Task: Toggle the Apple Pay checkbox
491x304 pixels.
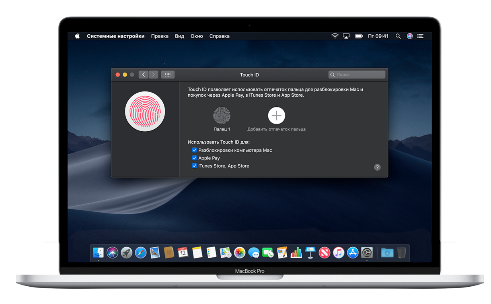Action: [x=195, y=158]
